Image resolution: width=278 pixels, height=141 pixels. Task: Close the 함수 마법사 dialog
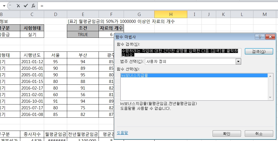[x=270, y=37]
